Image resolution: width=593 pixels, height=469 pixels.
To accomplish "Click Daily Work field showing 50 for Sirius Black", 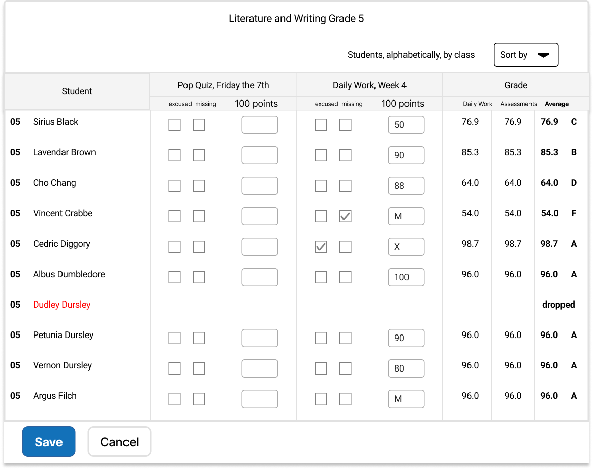I will (406, 125).
